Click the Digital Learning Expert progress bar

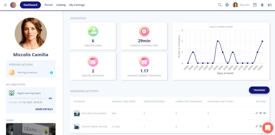click(x=27, y=98)
